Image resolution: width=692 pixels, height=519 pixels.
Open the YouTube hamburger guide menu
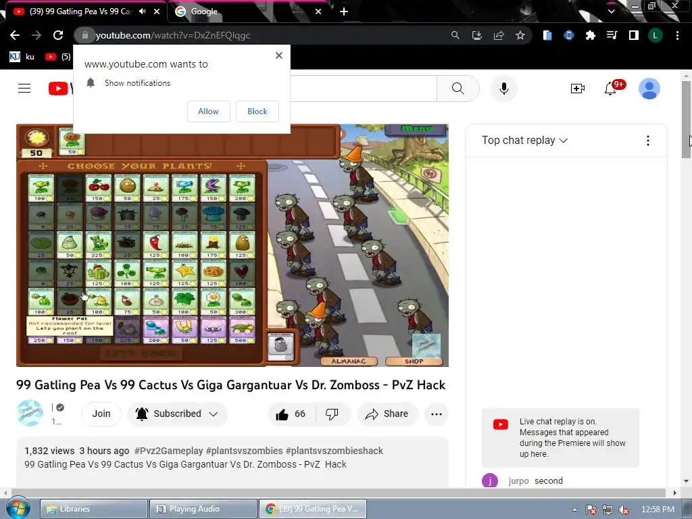24,89
